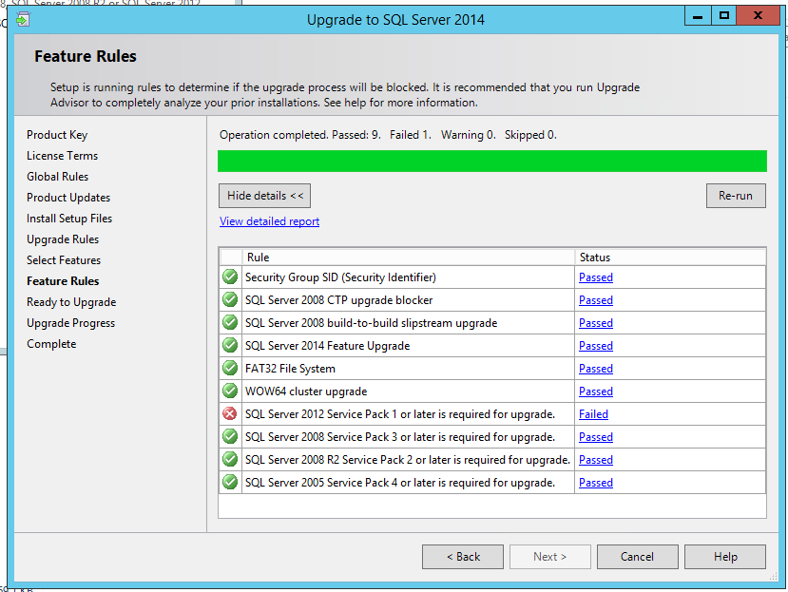The height and width of the screenshot is (592, 788).
Task: Click the 'Security Group SID (Security Identifier)' text
Action: coord(340,277)
